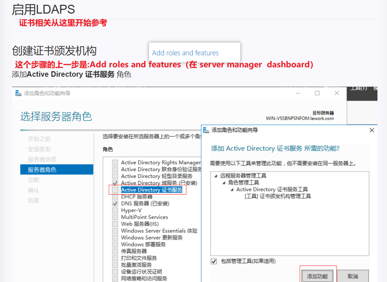Maximize the 添加角色和功能向导 main window
387x282 pixels.
[317, 93]
